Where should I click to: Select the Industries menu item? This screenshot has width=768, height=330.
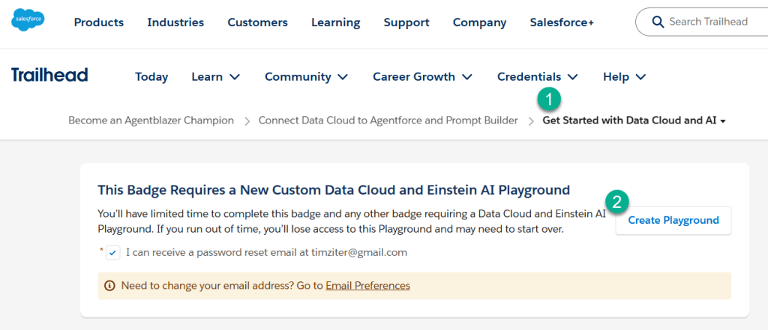pos(175,22)
